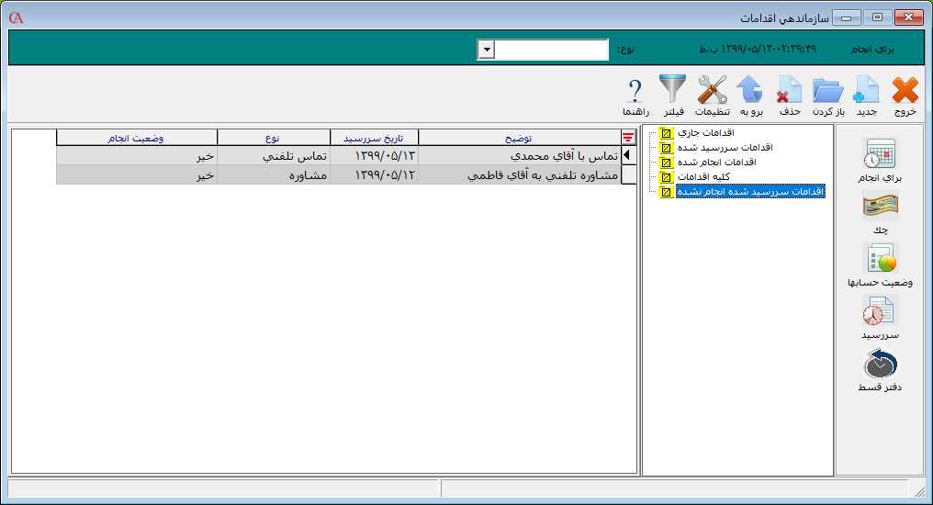Click the توضیح column header

[519, 138]
